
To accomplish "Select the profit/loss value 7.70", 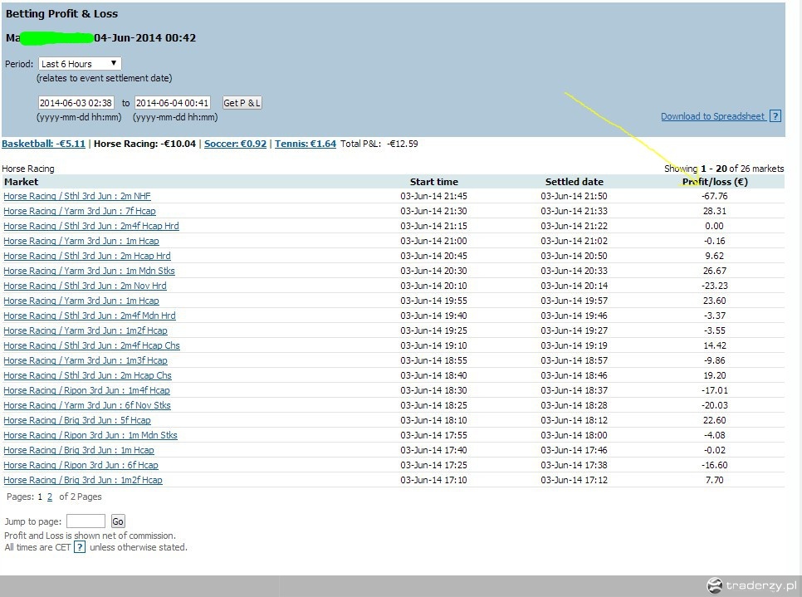I will (715, 480).
